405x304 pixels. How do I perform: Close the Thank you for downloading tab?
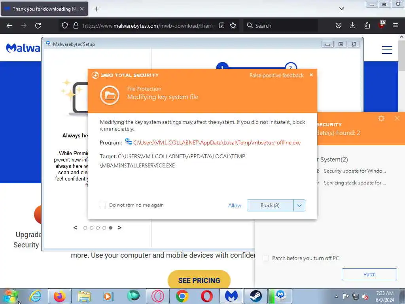pyautogui.click(x=82, y=9)
